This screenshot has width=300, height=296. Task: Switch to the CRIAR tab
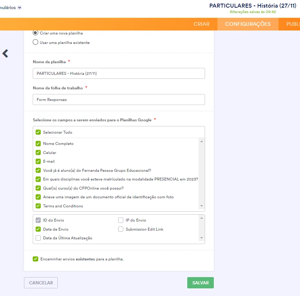click(x=202, y=24)
